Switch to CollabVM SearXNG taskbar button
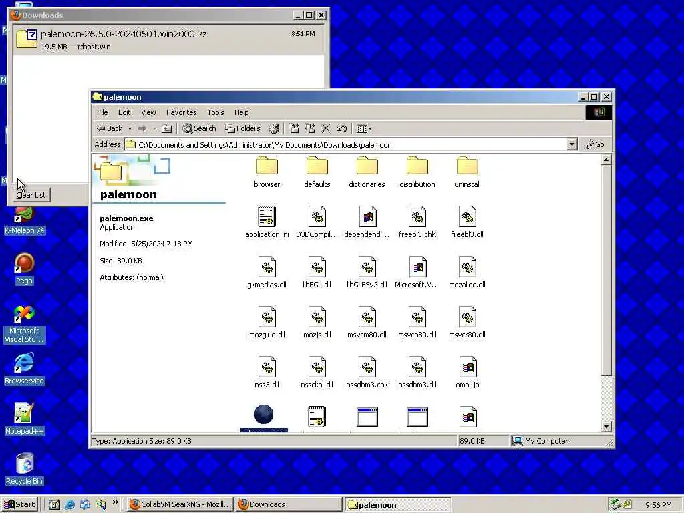Viewport: 684px width, 513px height. pyautogui.click(x=180, y=504)
